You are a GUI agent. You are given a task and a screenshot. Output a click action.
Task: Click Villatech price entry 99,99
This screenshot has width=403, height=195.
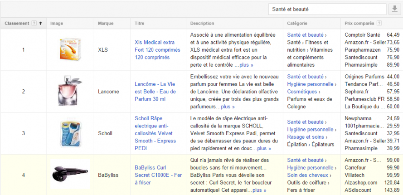click(x=372, y=175)
